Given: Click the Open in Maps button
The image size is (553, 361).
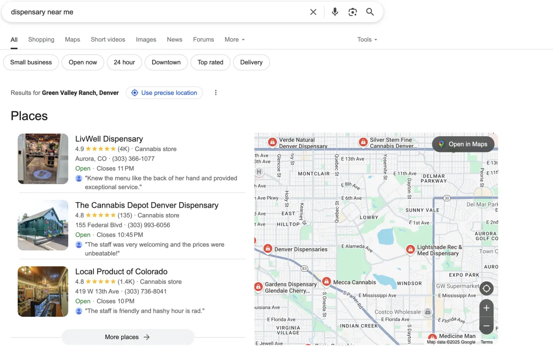Looking at the screenshot, I should 463,144.
